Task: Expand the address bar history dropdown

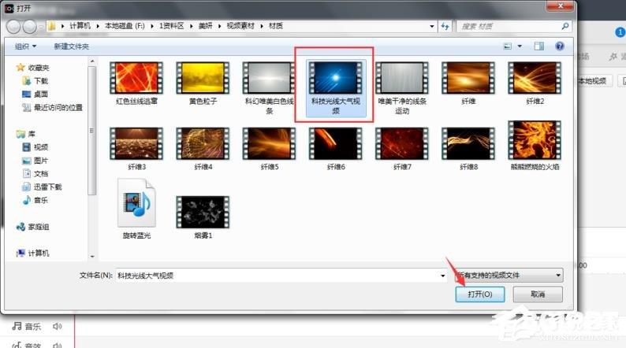Action: (431, 26)
